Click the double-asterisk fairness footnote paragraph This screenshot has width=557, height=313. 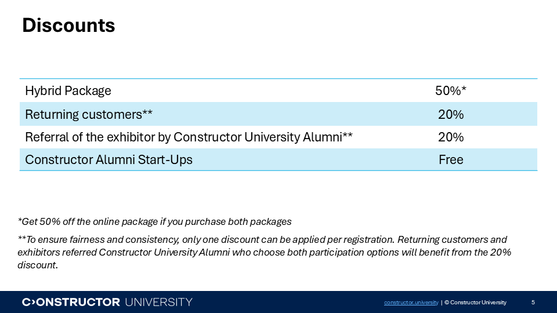[x=262, y=246]
